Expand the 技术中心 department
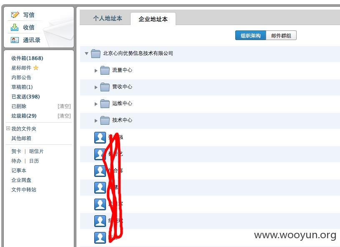Screen dimensions: 340x247 click(x=96, y=121)
